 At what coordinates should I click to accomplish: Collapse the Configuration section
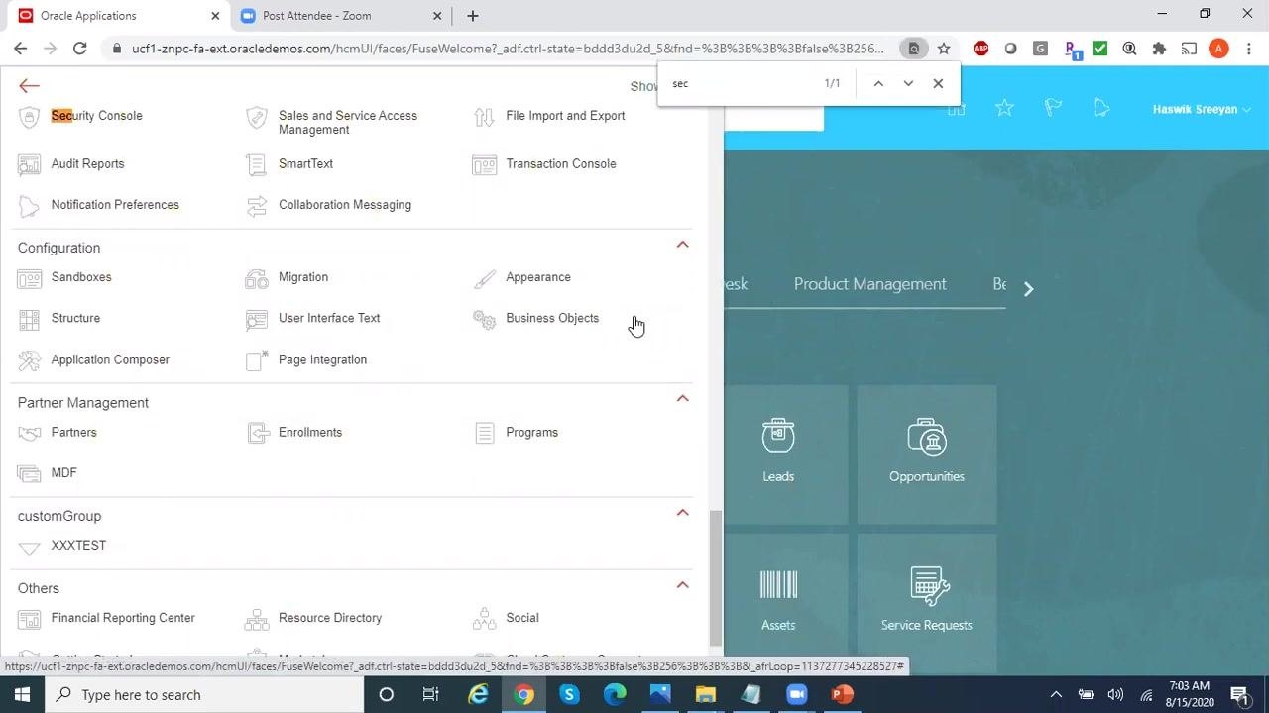pos(682,245)
